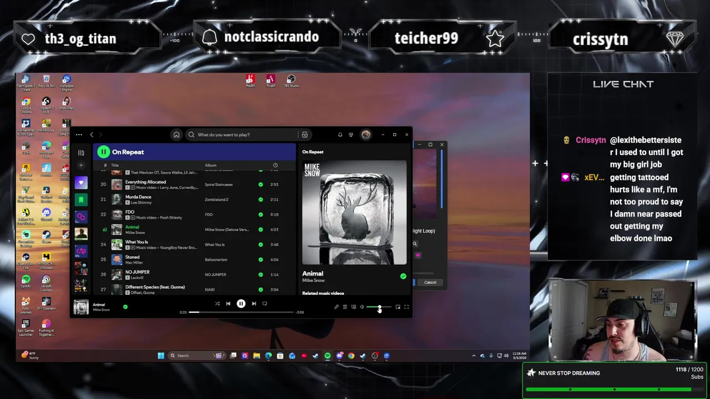This screenshot has width=710, height=399.
Task: Pause playlist using green On Repeat button
Action: 104,152
